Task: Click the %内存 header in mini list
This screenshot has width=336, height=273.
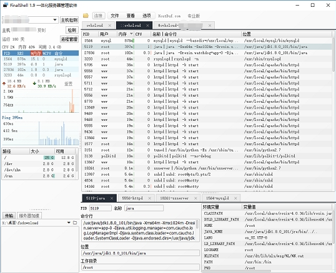Action: click(36, 53)
